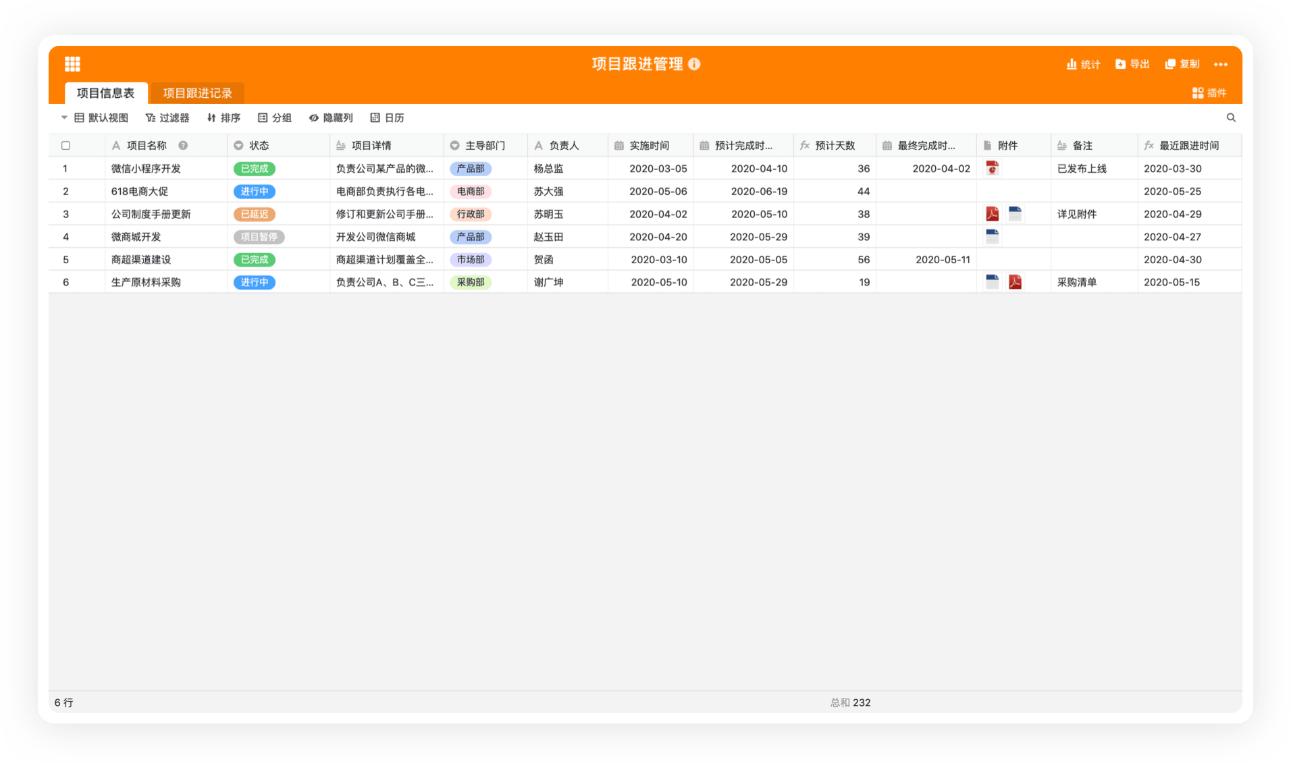Open the attachment in 微商城开发 row
Image resolution: width=1291 pixels, height=764 pixels.
point(992,236)
